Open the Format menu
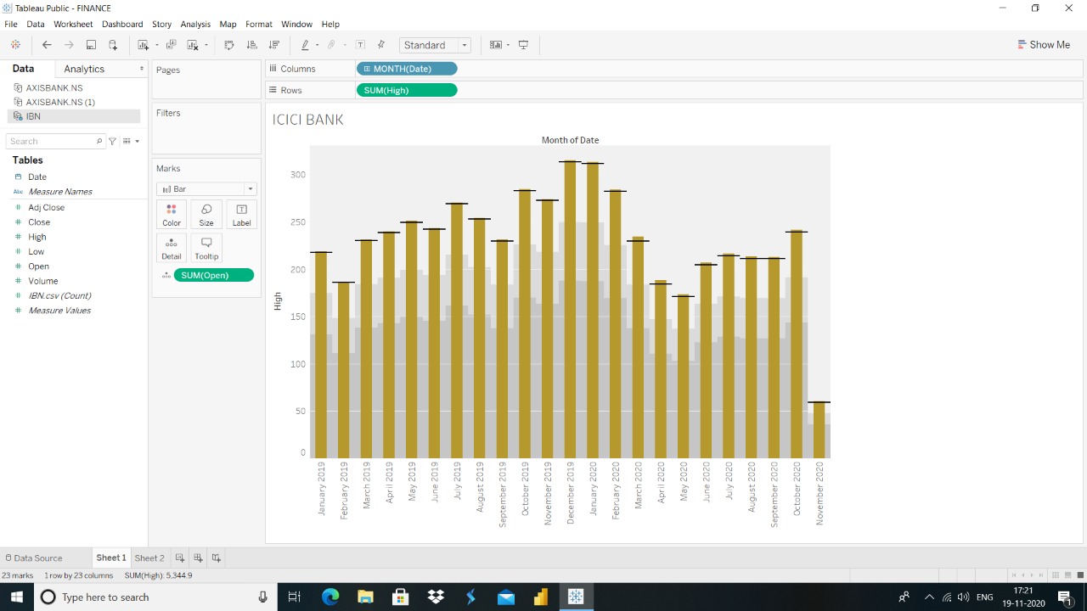 pos(259,24)
